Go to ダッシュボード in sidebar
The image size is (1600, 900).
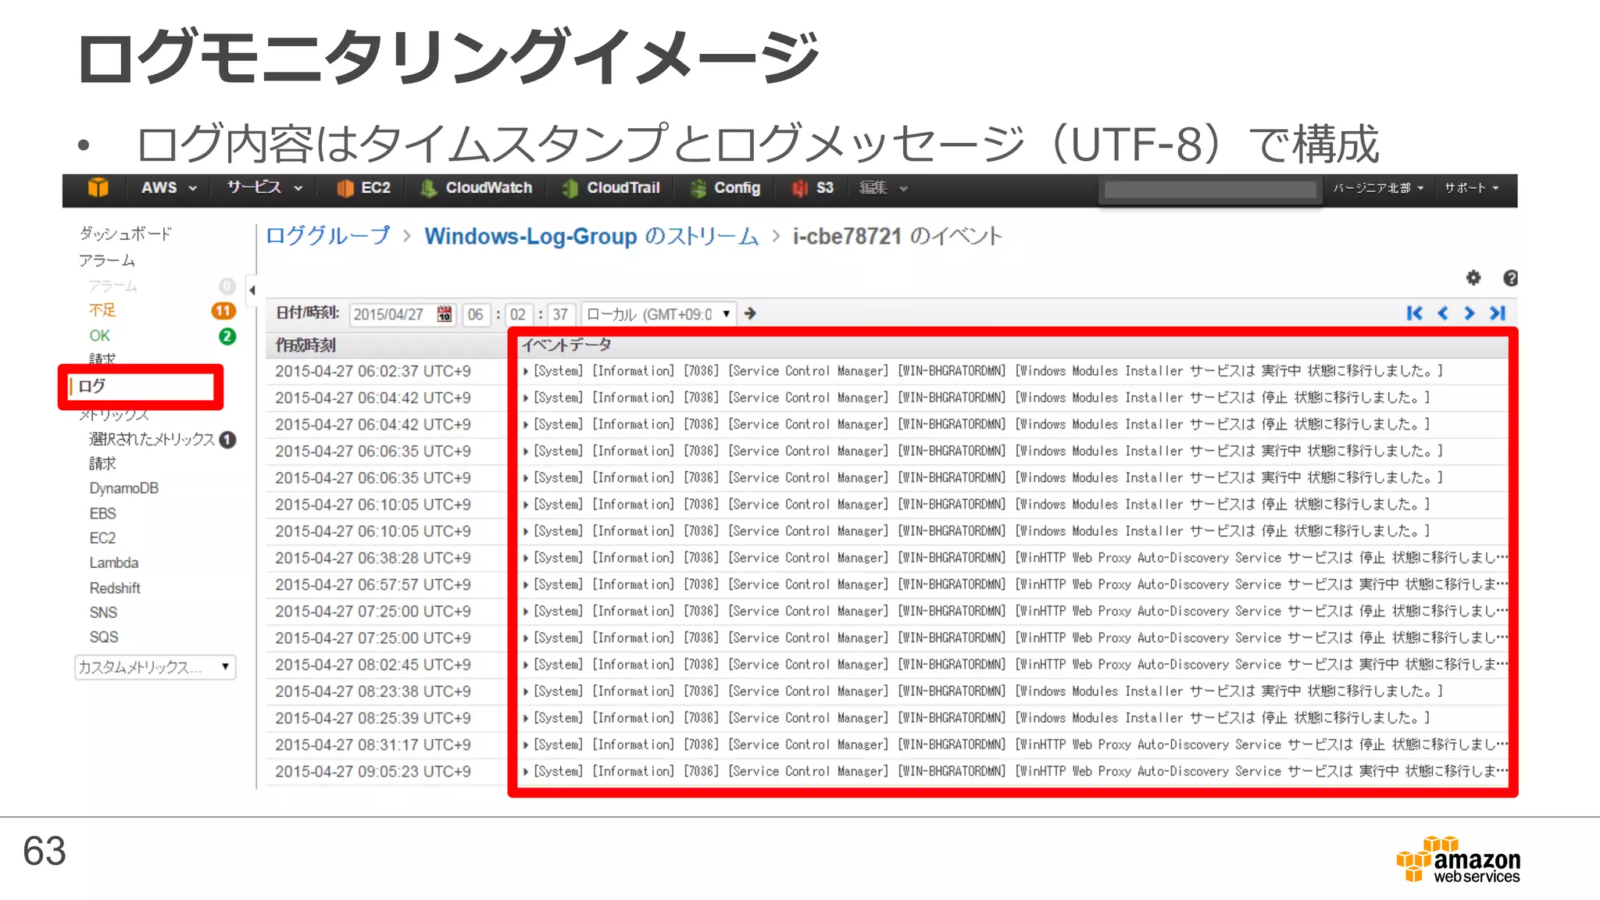[125, 234]
